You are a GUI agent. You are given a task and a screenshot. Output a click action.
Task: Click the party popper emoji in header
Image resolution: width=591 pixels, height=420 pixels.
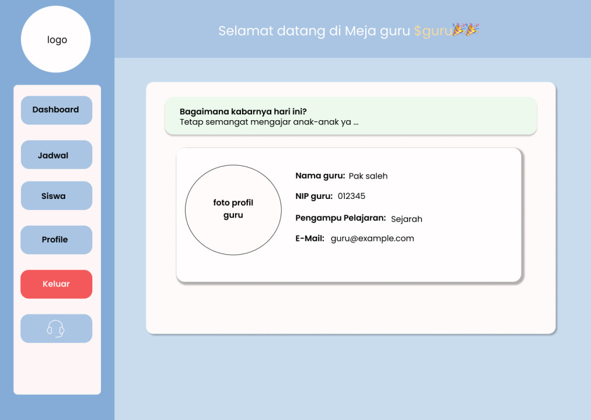pyautogui.click(x=466, y=30)
